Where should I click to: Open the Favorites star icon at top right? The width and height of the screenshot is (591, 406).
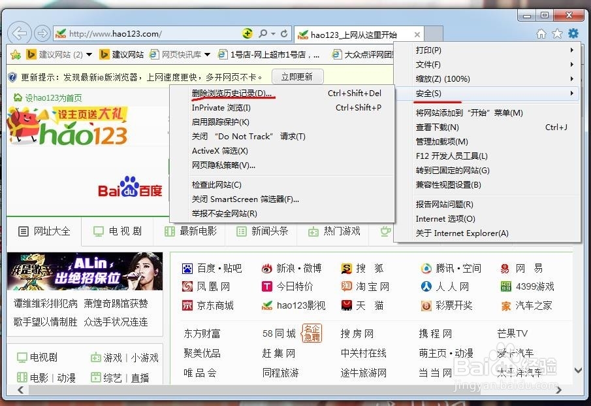[557, 34]
